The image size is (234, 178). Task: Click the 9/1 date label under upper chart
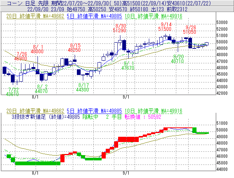[126, 97]
